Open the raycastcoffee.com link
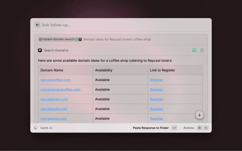Viewport: 242px width, 151px height. click(55, 80)
